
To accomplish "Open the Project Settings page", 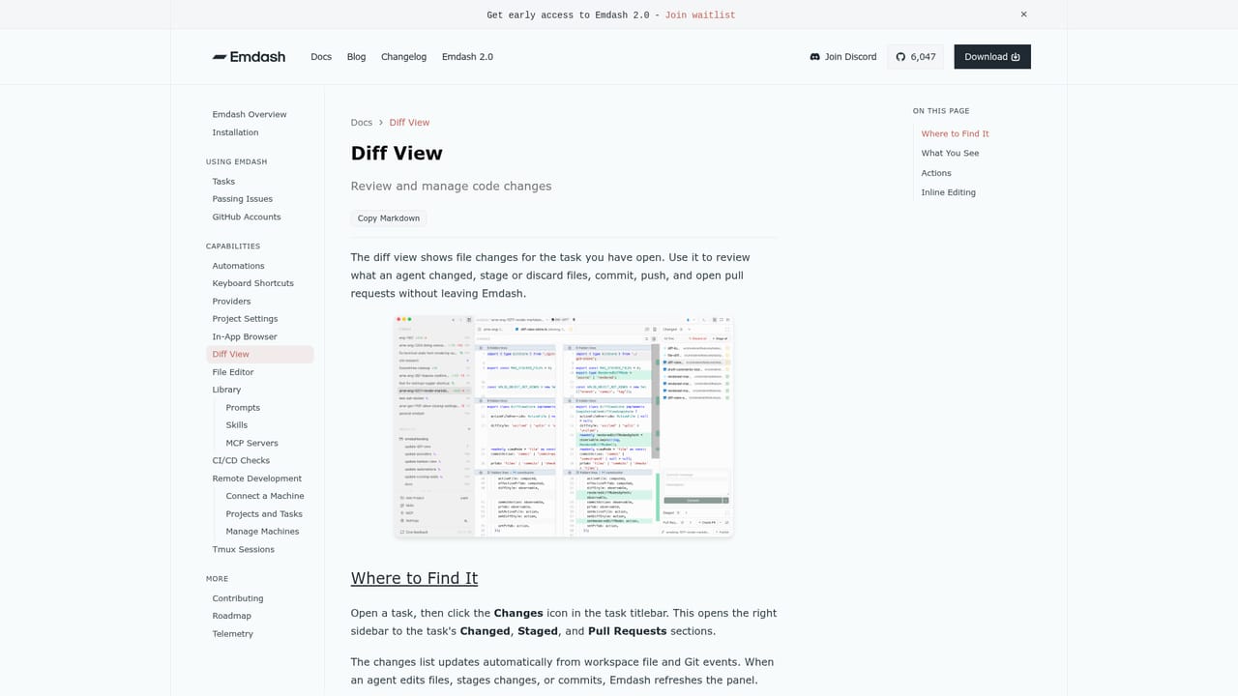I will [245, 319].
